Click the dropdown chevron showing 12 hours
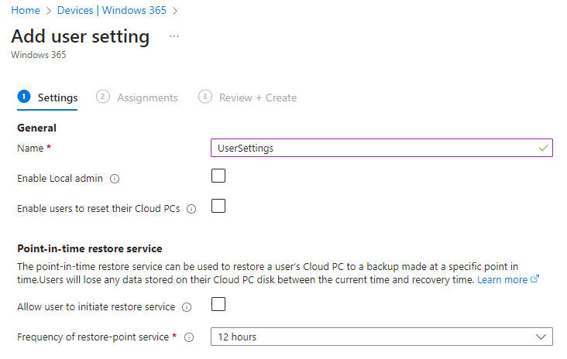 [541, 337]
